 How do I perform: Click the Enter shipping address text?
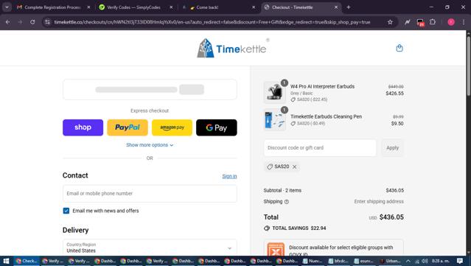click(379, 201)
